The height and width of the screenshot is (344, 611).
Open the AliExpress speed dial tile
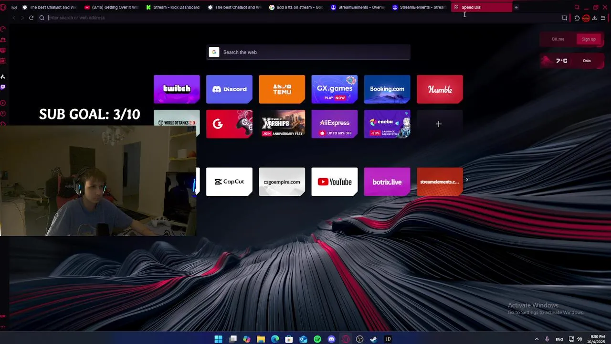334,124
